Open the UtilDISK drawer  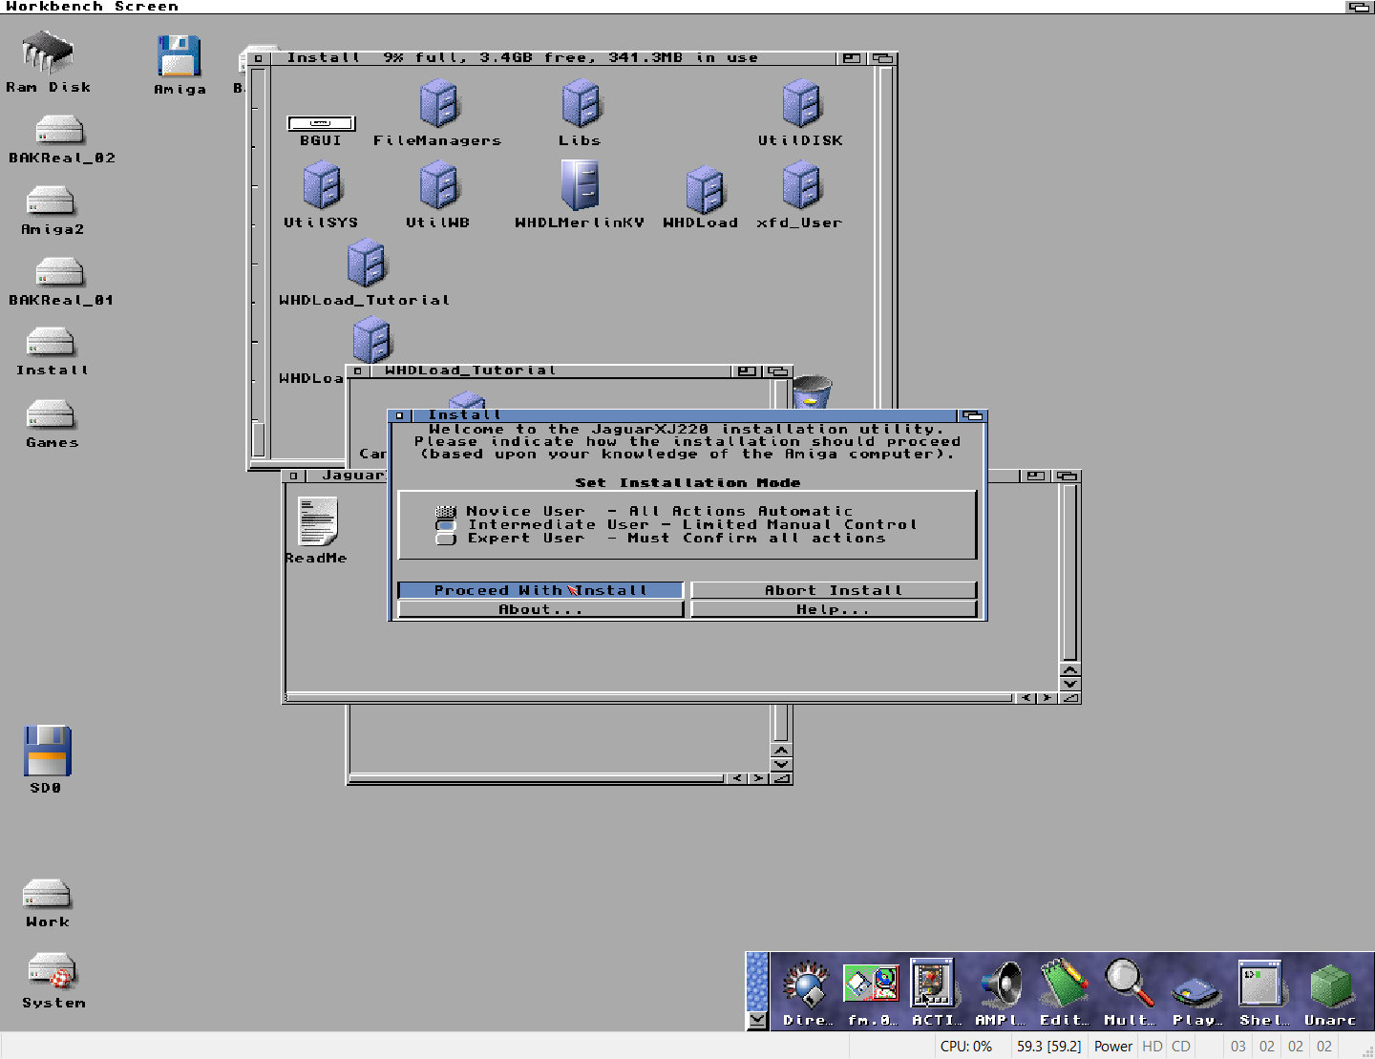pos(801,103)
